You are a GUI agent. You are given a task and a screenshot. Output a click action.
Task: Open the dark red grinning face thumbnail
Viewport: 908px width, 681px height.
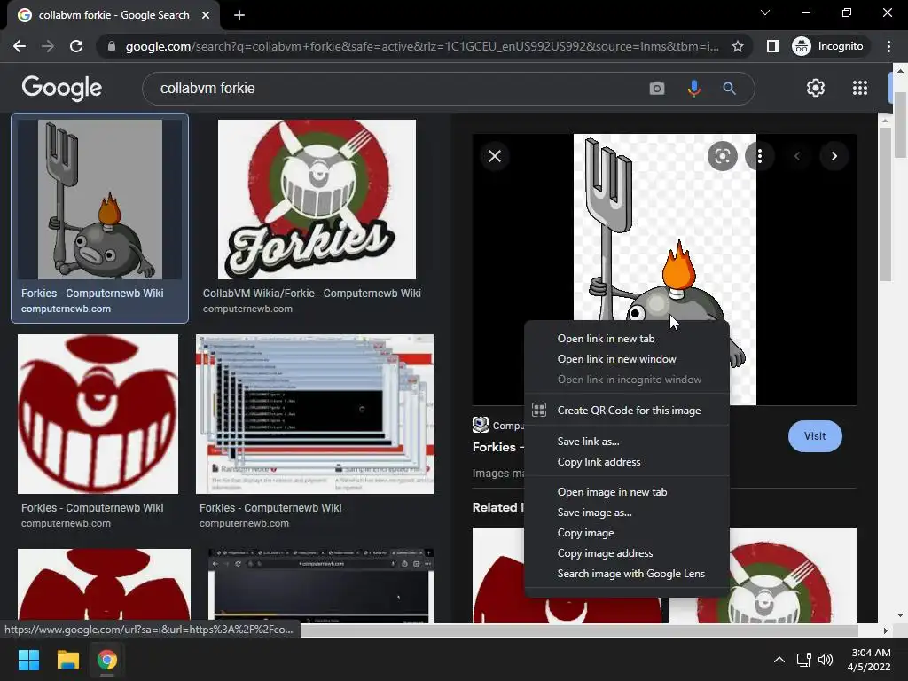[98, 414]
